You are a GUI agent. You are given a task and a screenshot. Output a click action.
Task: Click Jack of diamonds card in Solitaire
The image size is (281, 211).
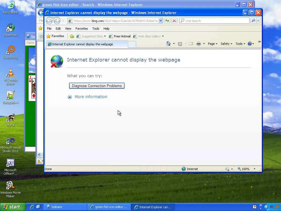pos(32,88)
